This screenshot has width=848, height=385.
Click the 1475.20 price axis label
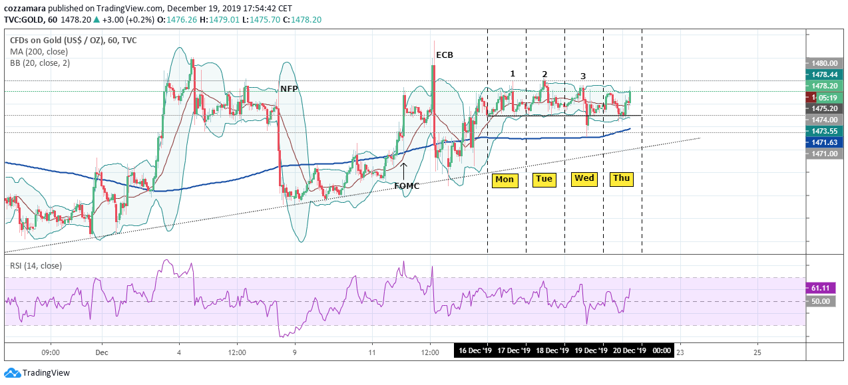pos(824,108)
